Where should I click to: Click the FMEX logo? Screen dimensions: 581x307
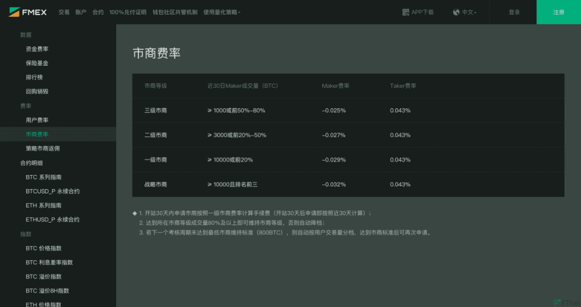(x=28, y=12)
